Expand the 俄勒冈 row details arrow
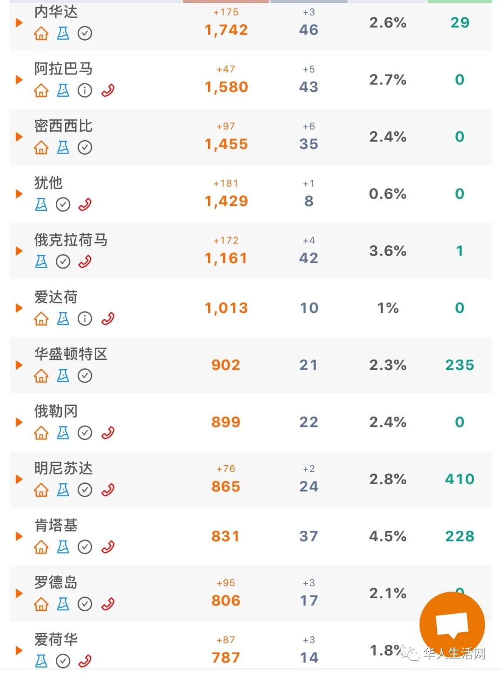This screenshot has width=502, height=676. (19, 422)
